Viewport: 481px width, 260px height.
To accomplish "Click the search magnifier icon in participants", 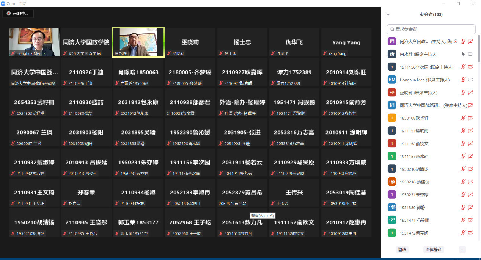I will tap(392, 29).
